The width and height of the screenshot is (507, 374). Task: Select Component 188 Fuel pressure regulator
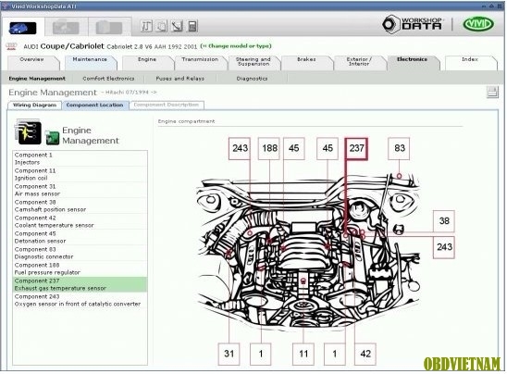(80, 268)
